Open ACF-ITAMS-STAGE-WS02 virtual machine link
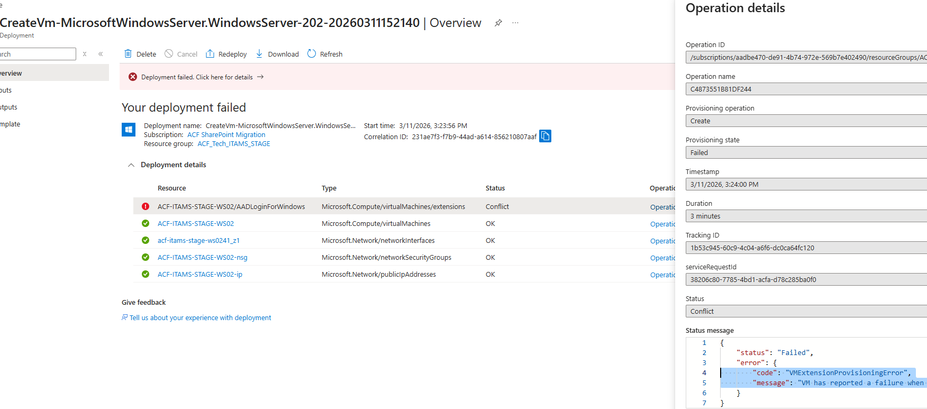 pyautogui.click(x=196, y=224)
